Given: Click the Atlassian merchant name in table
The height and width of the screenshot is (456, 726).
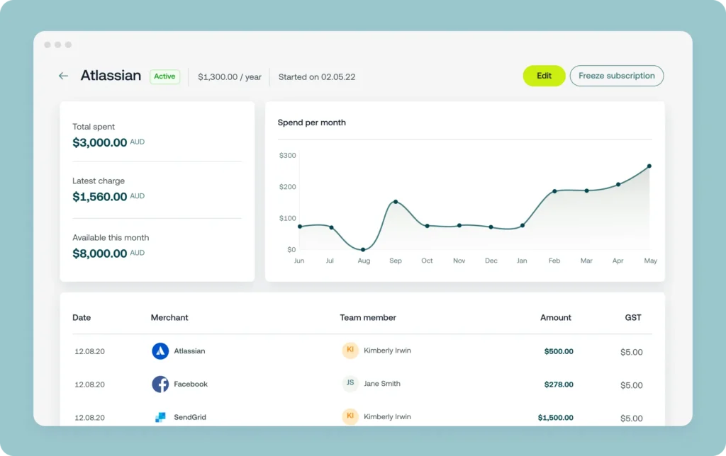Looking at the screenshot, I should pos(189,351).
